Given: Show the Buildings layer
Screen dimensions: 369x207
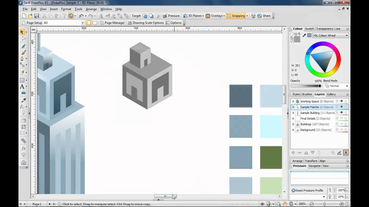Looking at the screenshot, I should [341, 124].
